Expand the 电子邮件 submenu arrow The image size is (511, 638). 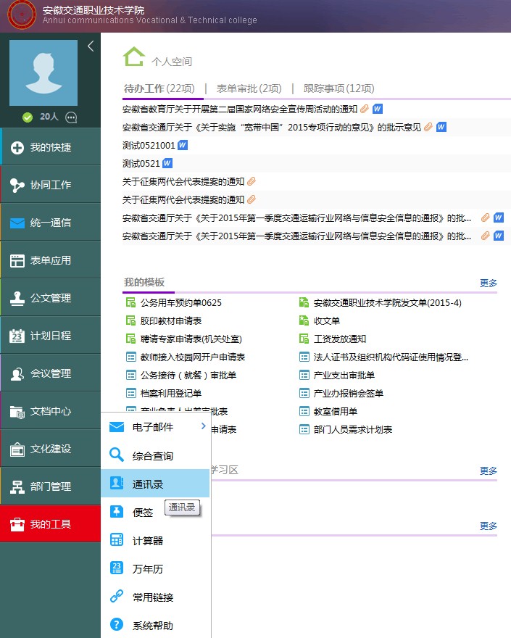203,427
